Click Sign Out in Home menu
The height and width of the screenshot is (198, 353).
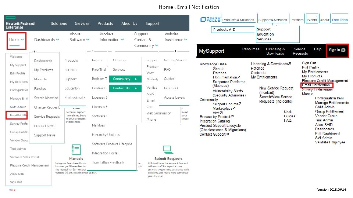[16, 182]
